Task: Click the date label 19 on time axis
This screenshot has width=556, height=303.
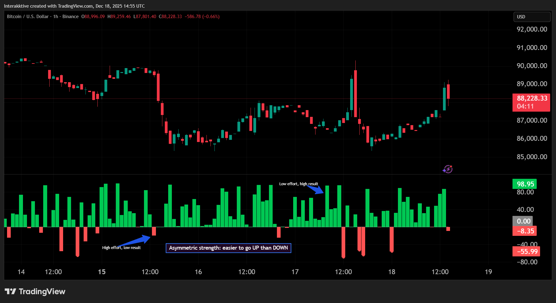Action: point(489,272)
